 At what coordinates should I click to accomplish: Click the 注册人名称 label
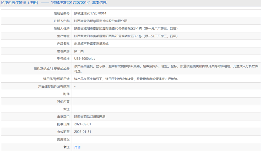62,21
